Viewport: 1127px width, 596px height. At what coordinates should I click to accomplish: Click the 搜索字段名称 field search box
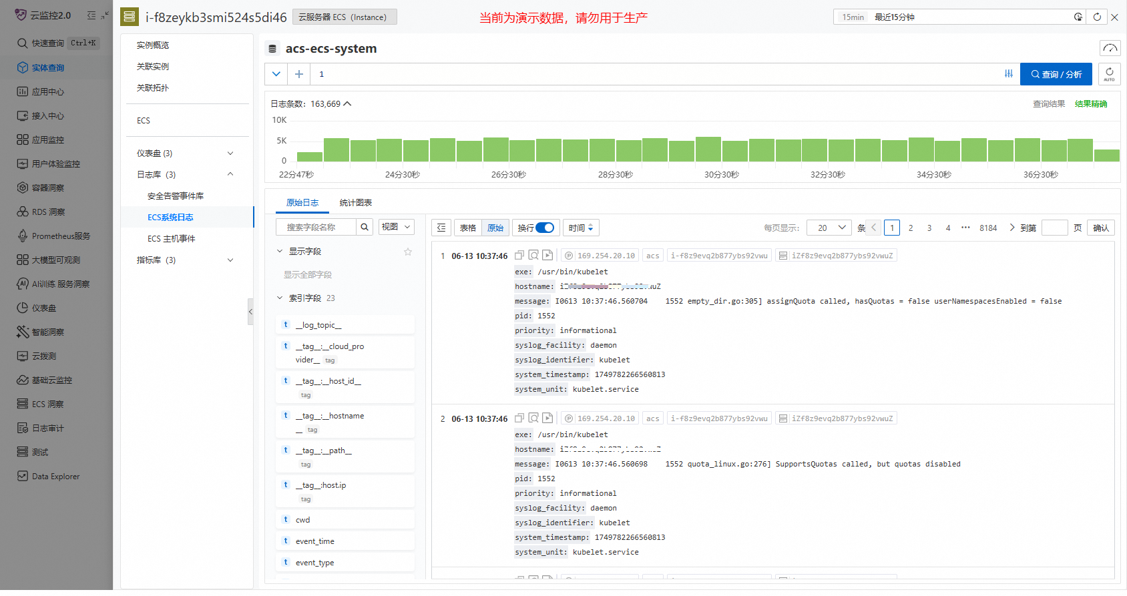316,228
